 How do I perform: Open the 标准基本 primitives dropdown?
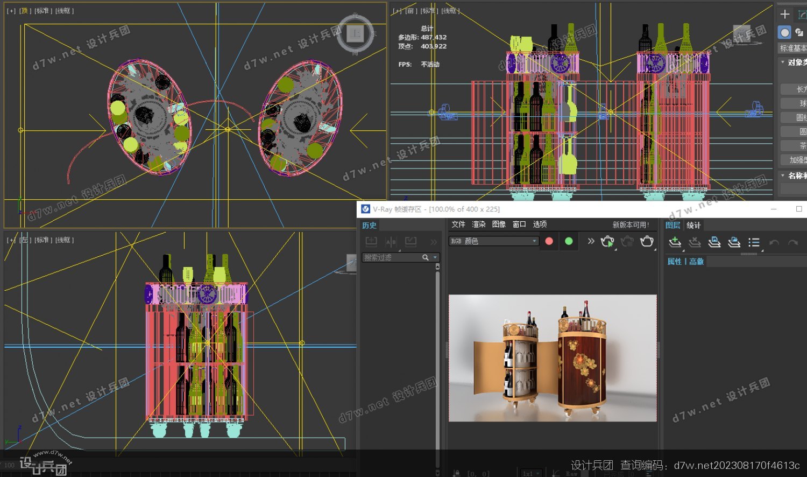pyautogui.click(x=793, y=48)
